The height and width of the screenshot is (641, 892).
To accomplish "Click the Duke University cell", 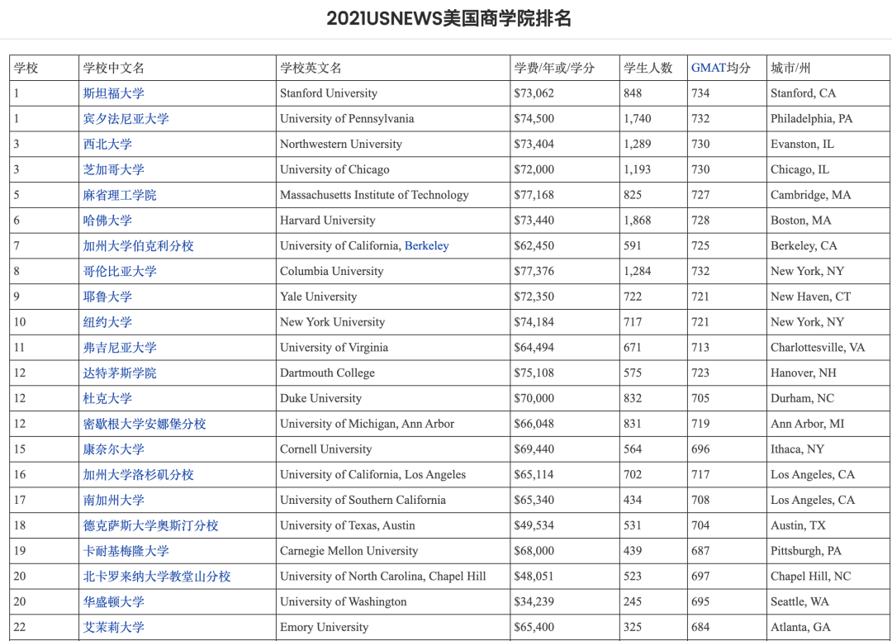I will click(392, 398).
